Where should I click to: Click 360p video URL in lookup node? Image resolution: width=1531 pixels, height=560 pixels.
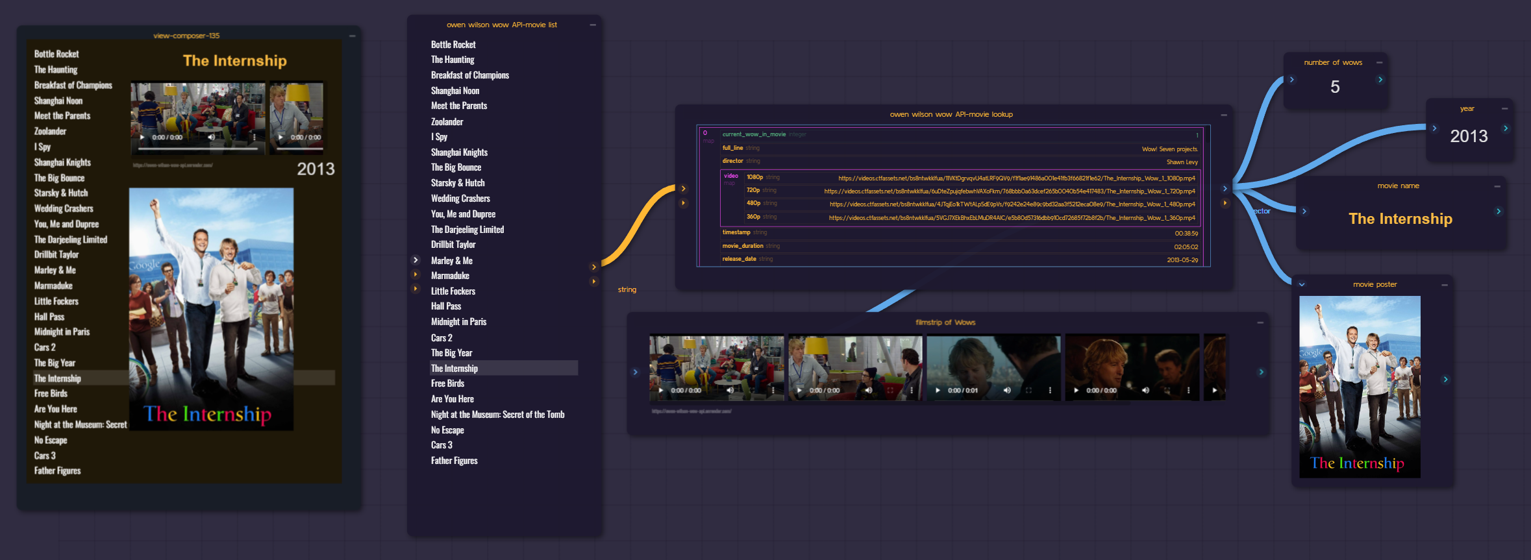click(x=1012, y=217)
